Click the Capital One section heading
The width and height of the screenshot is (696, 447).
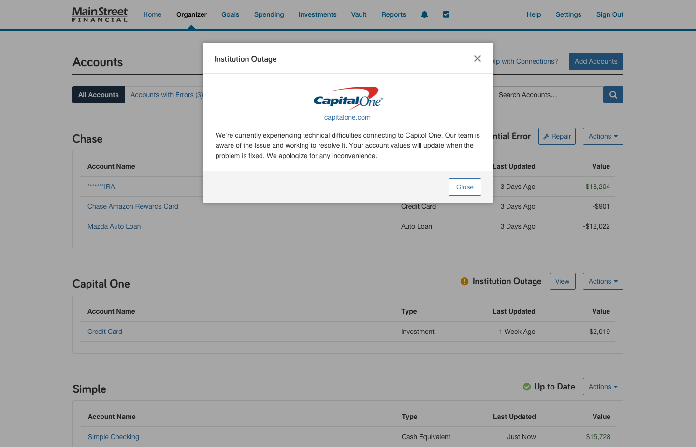pyautogui.click(x=101, y=284)
